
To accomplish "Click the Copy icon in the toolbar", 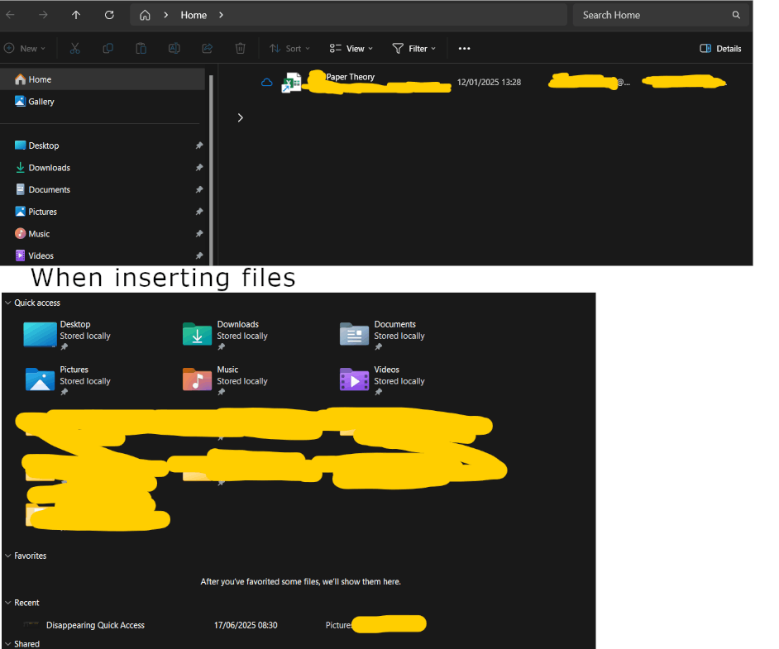I will coord(108,48).
